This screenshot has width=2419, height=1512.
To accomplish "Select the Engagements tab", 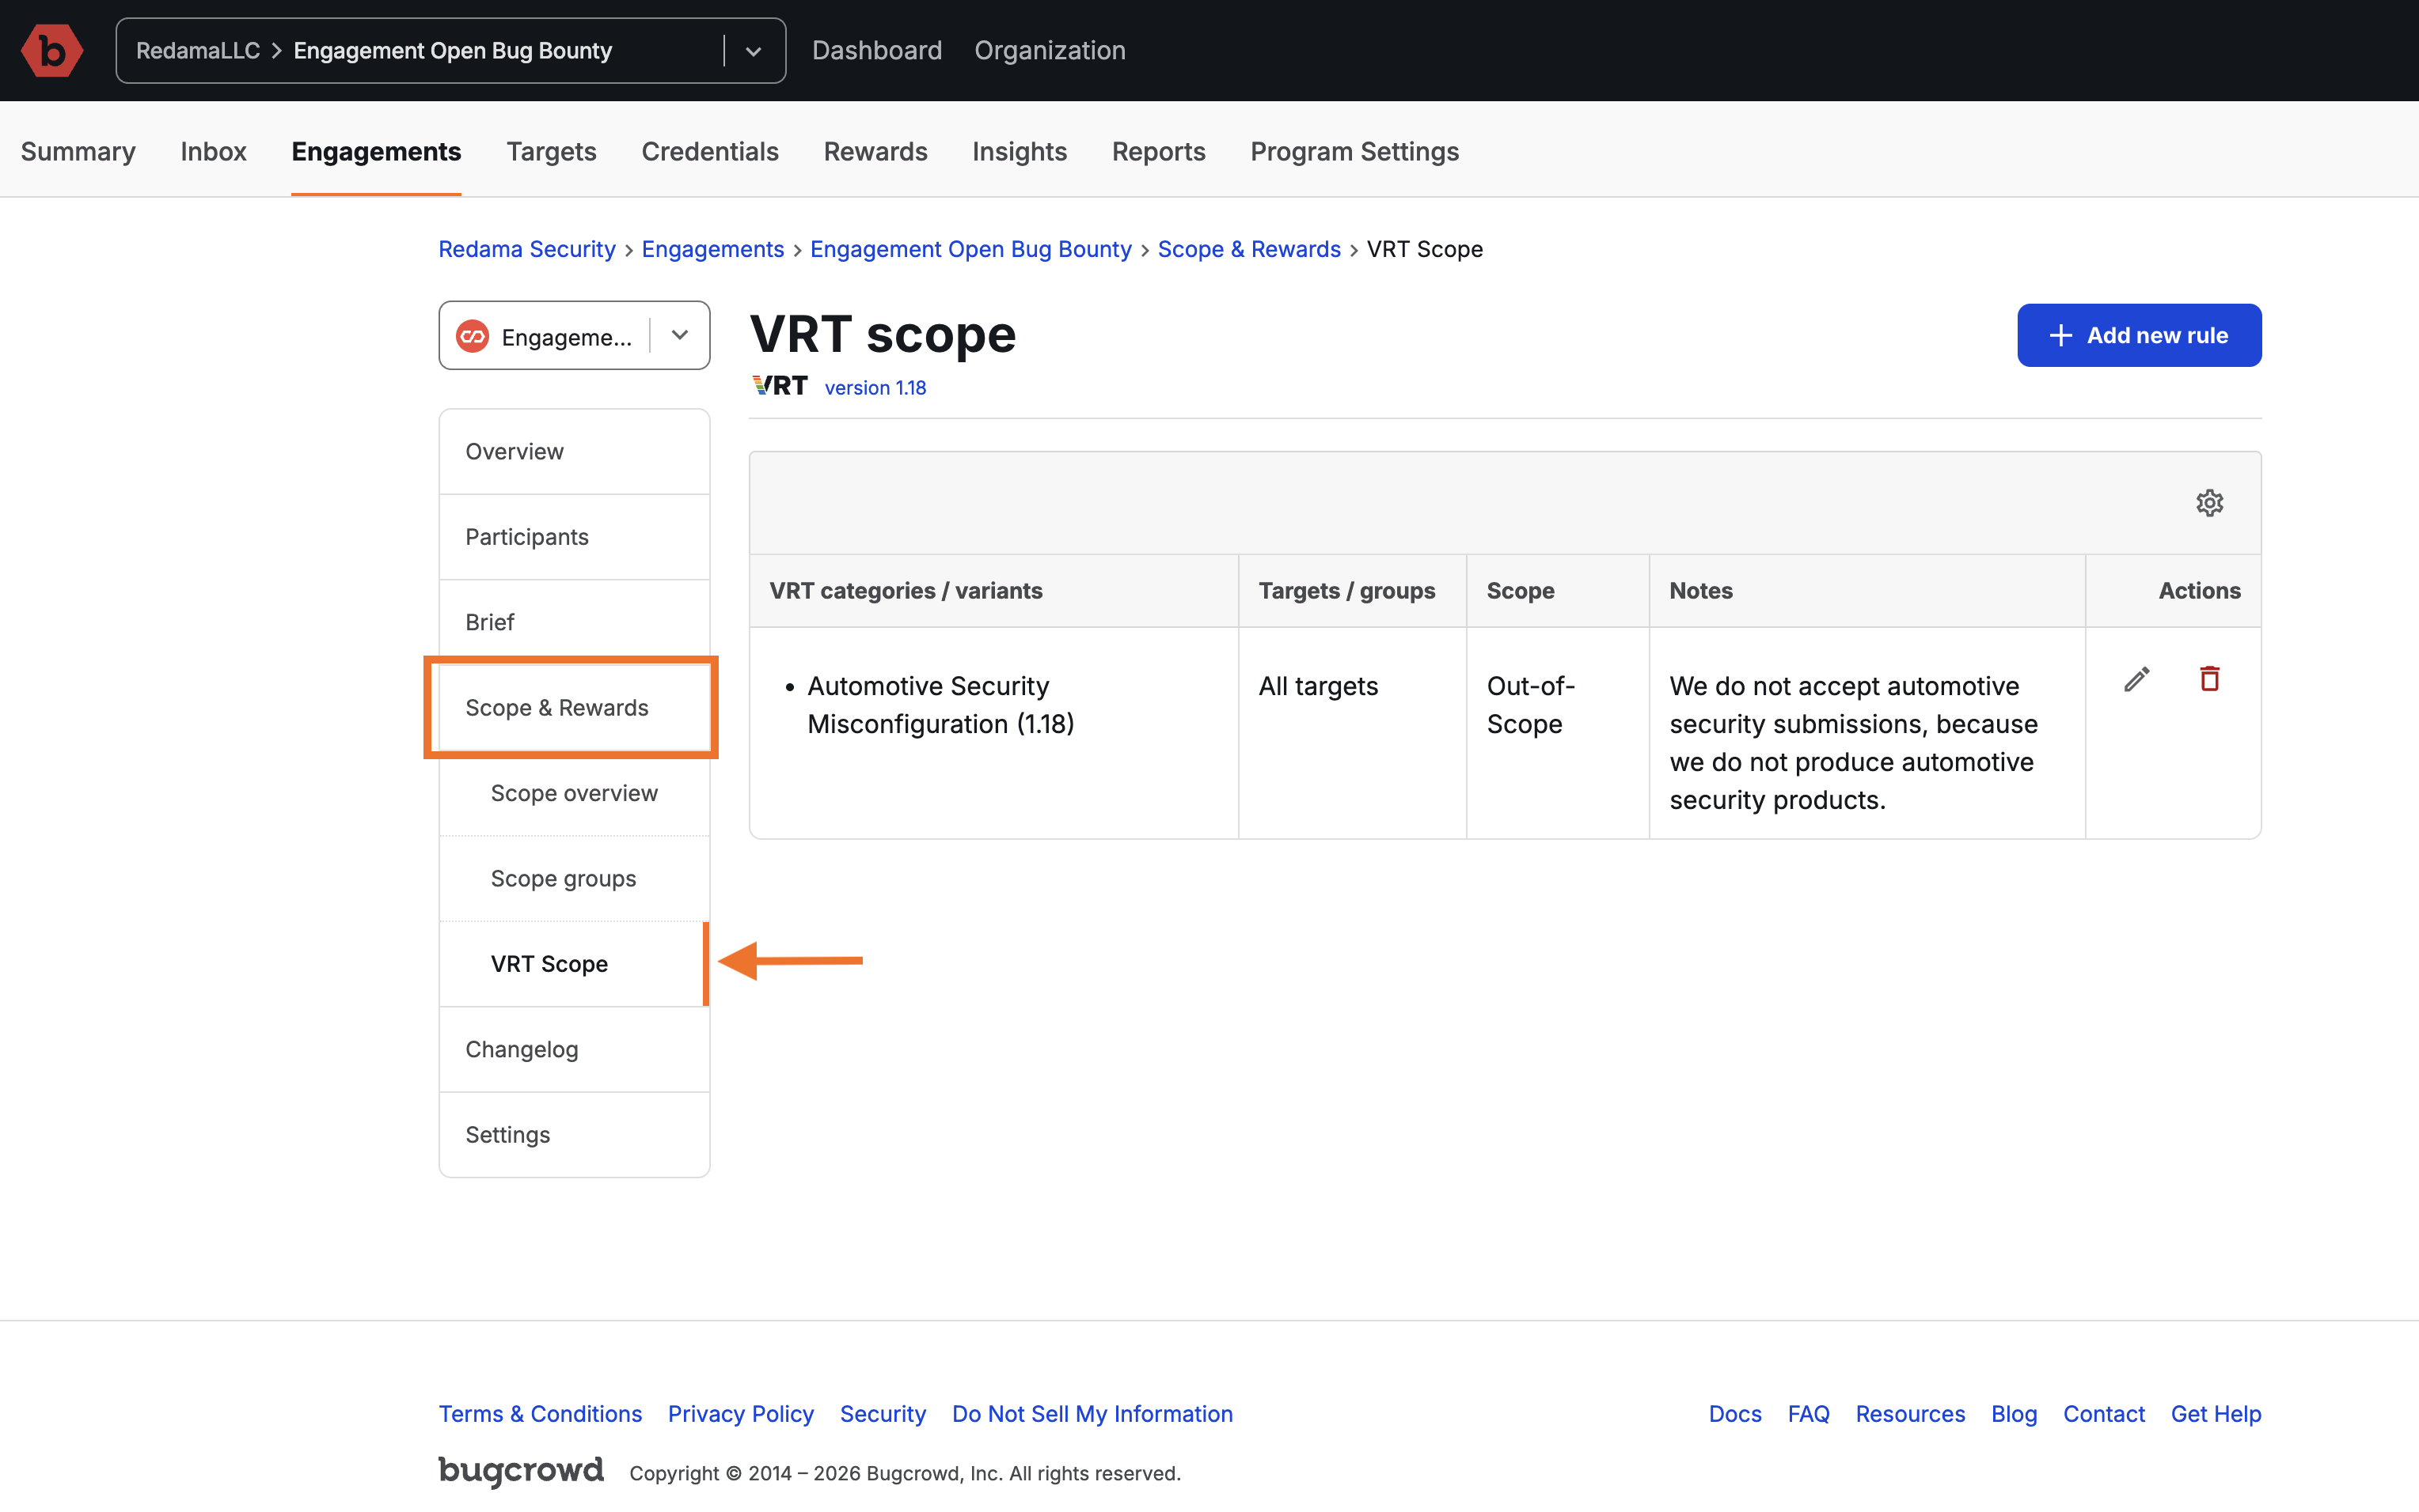I will (x=376, y=151).
